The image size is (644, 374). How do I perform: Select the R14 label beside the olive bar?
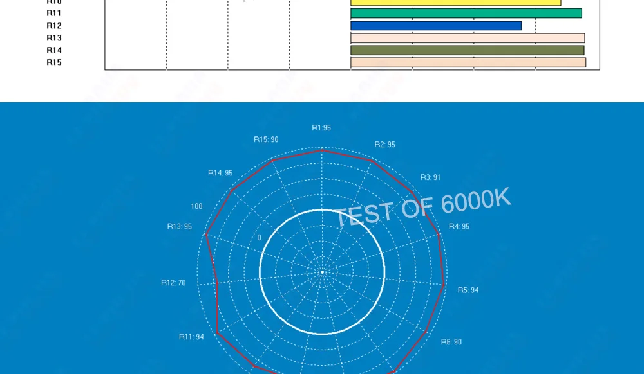54,50
